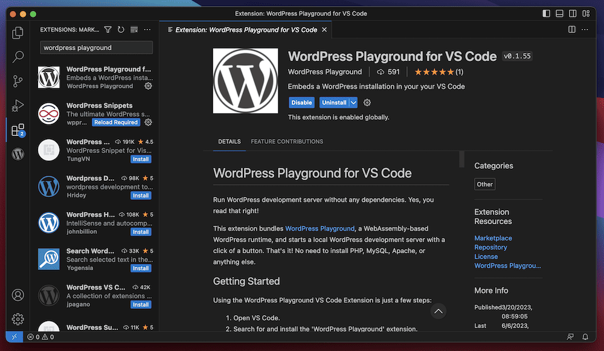
Task: Filter extensions with the funnel icon
Action: click(x=108, y=29)
